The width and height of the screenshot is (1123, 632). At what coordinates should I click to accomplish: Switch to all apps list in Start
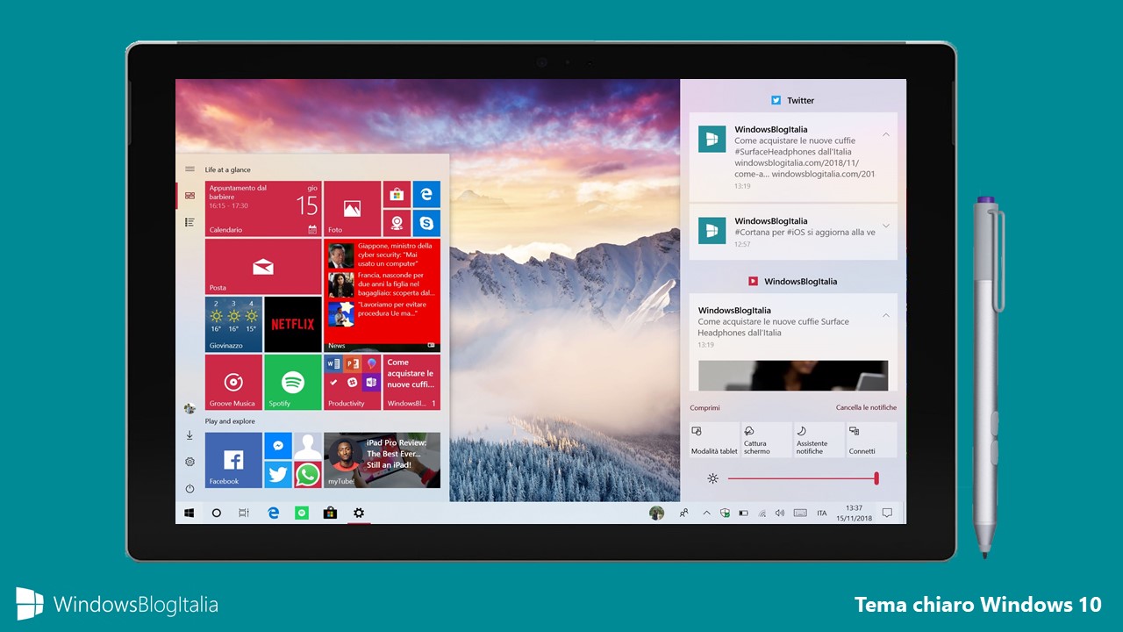(190, 222)
